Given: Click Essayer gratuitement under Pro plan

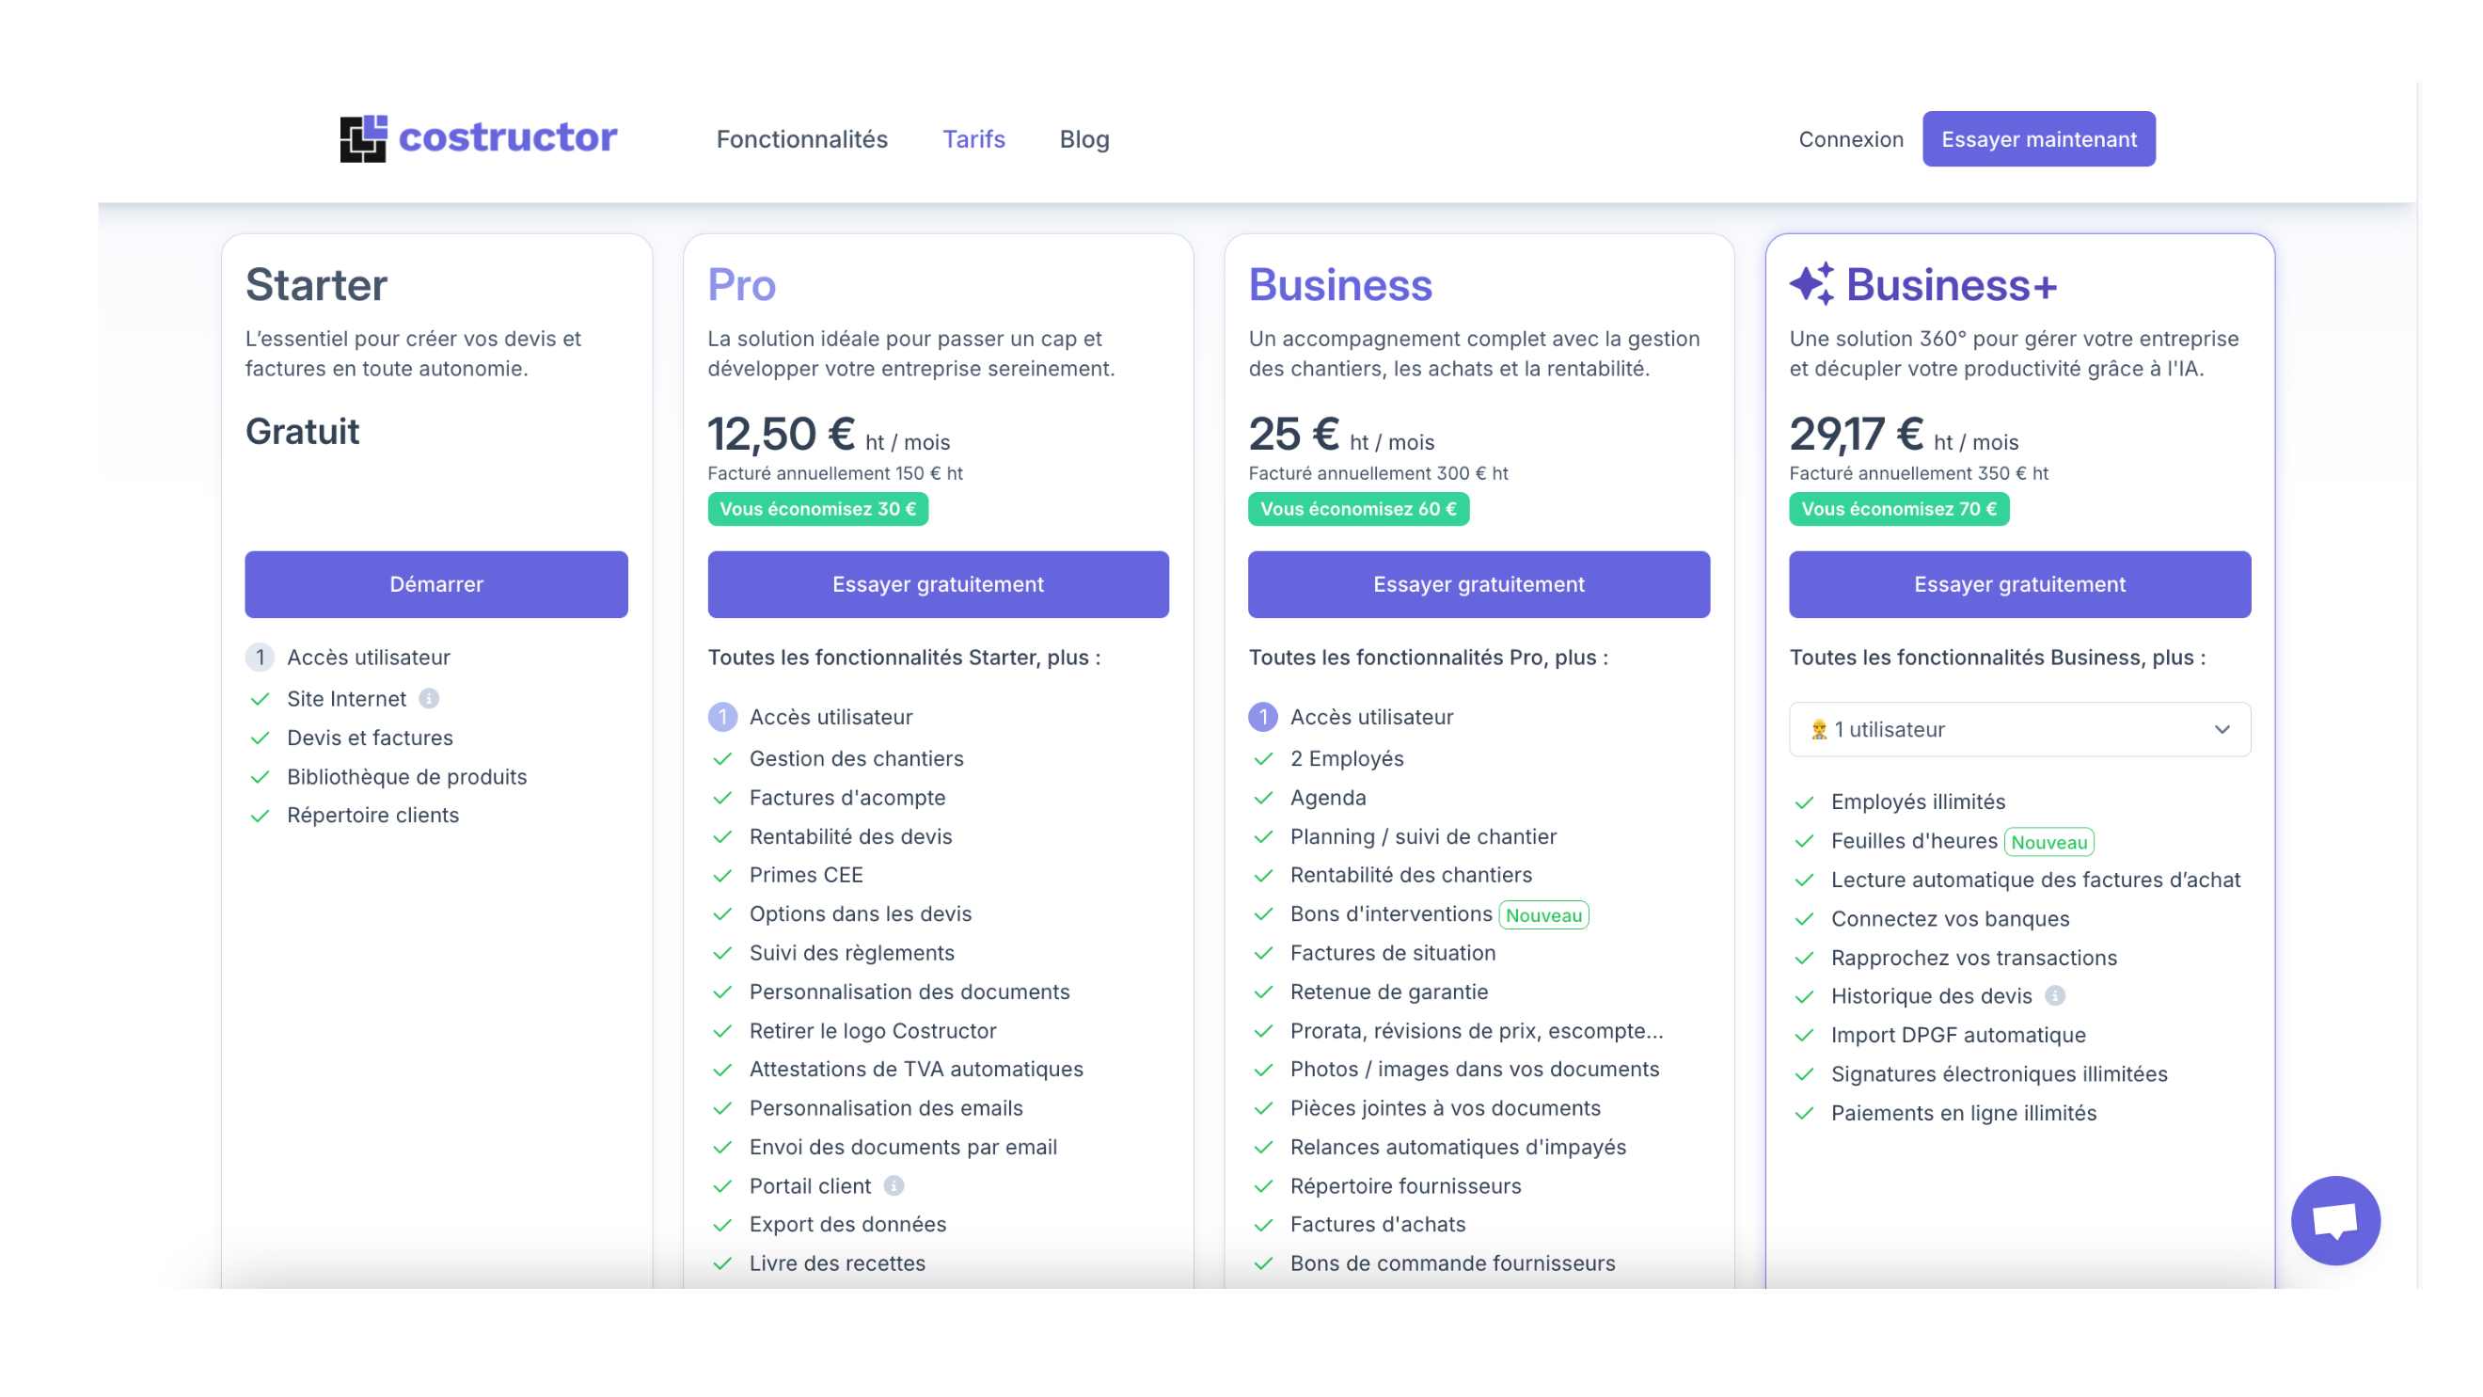Looking at the screenshot, I should point(938,584).
